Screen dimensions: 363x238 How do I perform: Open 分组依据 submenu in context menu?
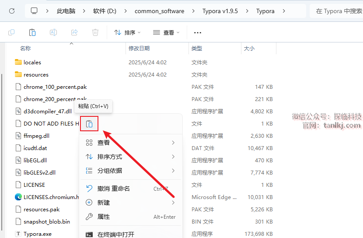pos(131,171)
